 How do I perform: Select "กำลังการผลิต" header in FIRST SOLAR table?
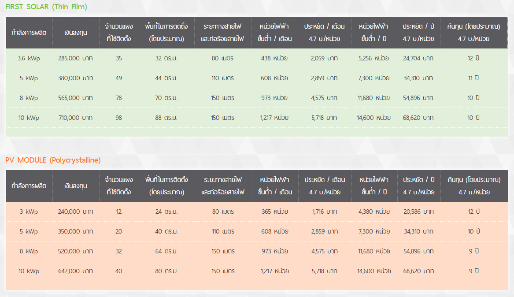pyautogui.click(x=29, y=33)
